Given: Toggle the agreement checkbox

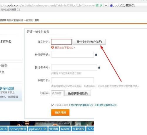Looking at the screenshot, I should click(x=53, y=105).
